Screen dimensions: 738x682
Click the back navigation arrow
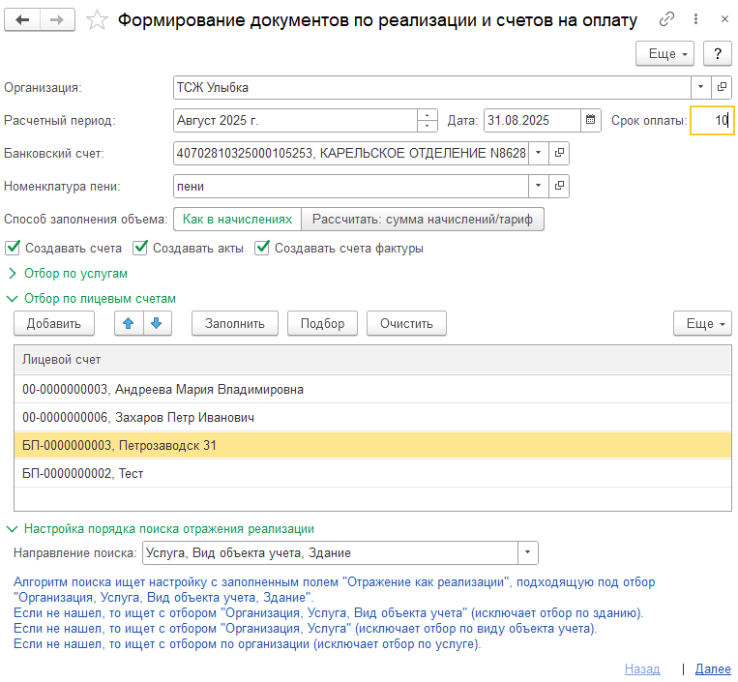[23, 20]
